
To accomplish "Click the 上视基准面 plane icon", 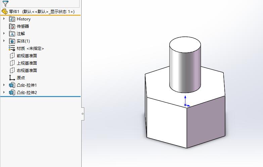I will click(12, 63).
